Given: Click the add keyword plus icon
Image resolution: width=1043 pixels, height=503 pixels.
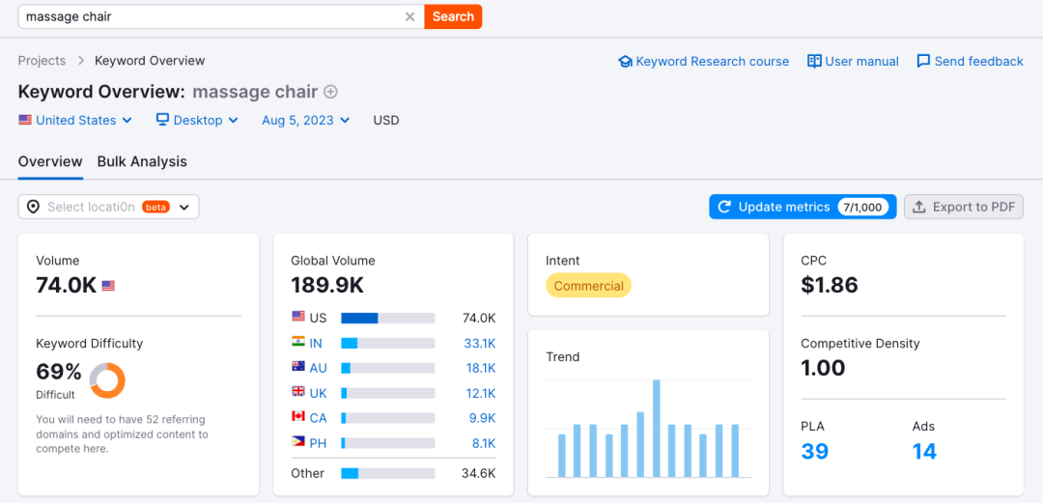Looking at the screenshot, I should pos(330,93).
